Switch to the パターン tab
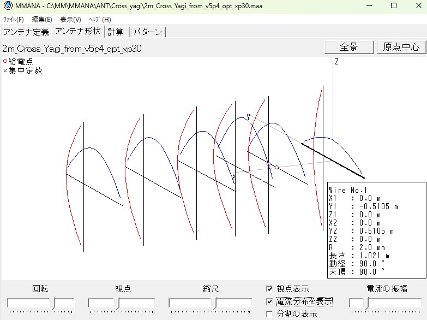The image size is (427, 320). pos(148,32)
